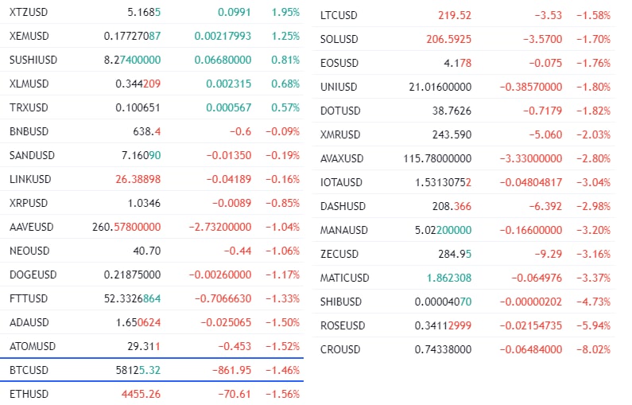The width and height of the screenshot is (632, 405).
Task: Click the LTCUSD price 219.52
Action: 455,15
